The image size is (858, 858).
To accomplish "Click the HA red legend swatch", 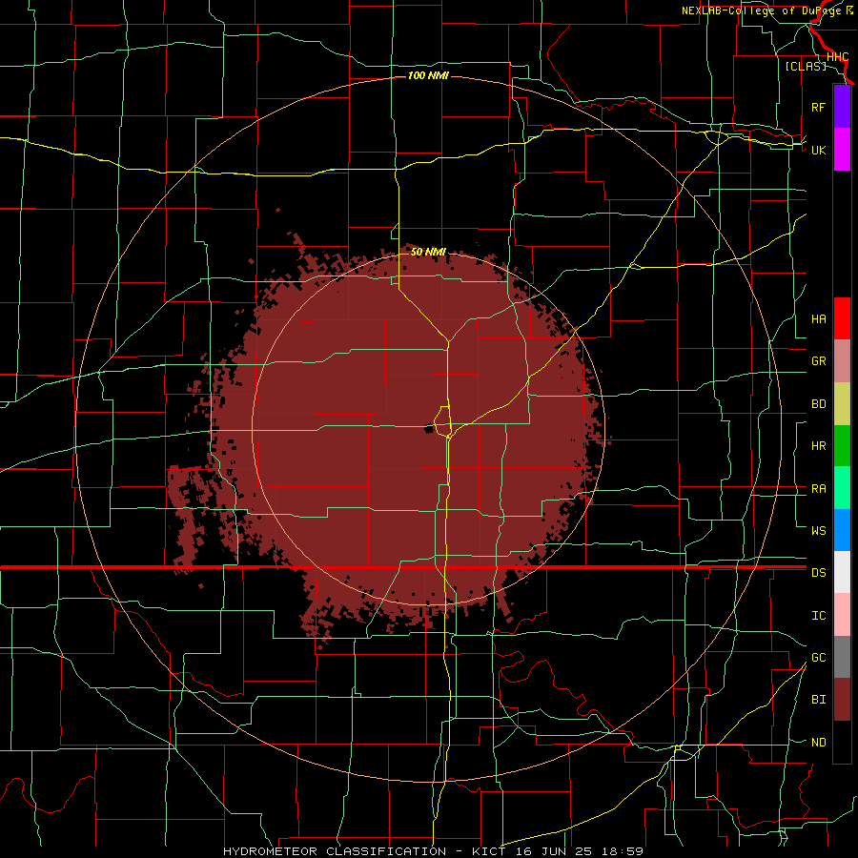I will (842, 318).
